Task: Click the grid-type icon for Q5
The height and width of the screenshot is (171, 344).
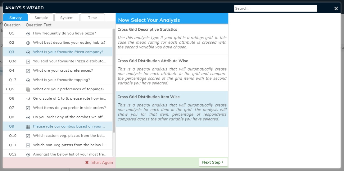Action: pos(28,89)
